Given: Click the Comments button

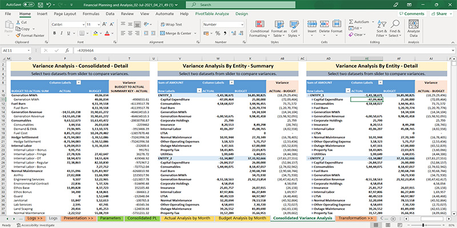Looking at the screenshot, I should coord(412,13).
